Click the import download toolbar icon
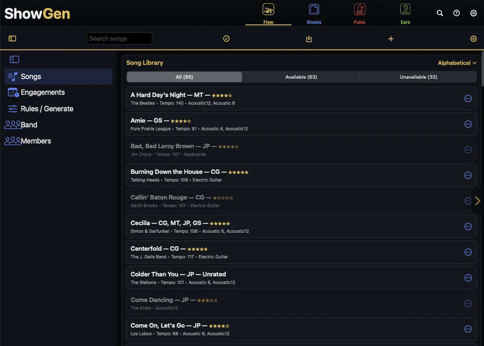This screenshot has width=484, height=346. click(309, 38)
